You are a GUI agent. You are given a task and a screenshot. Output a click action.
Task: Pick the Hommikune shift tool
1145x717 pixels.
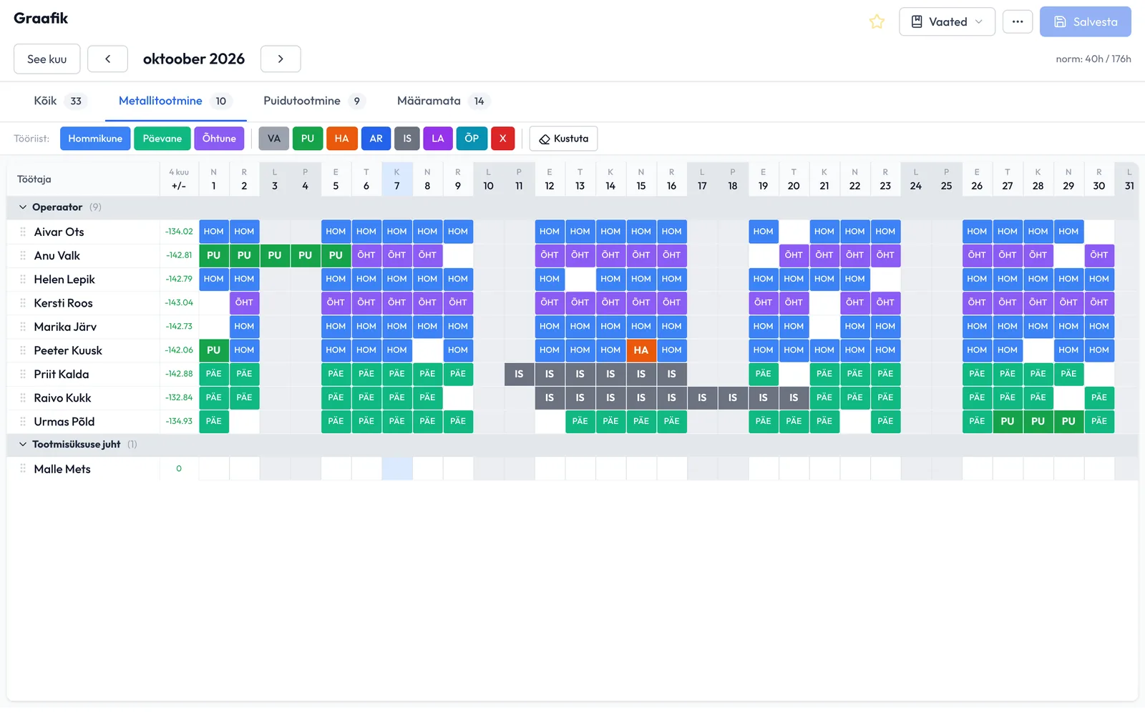[x=95, y=139]
